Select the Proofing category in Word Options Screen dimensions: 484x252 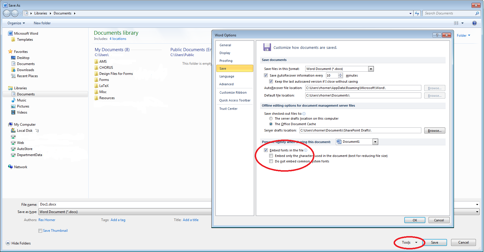(x=234, y=61)
